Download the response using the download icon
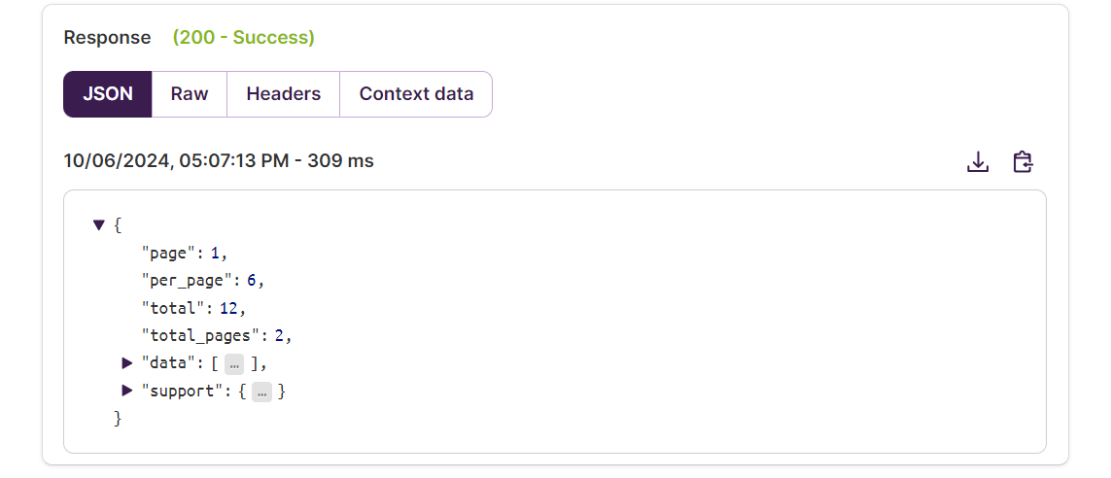Viewport: 1111px width, 478px height. click(x=978, y=162)
